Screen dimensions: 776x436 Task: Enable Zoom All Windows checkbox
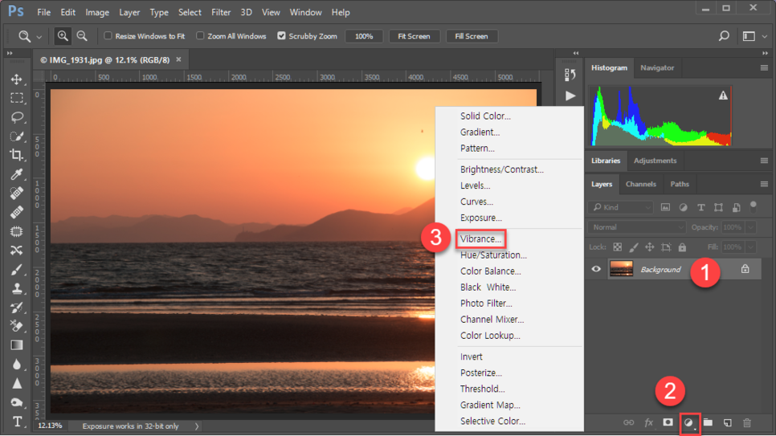pyautogui.click(x=201, y=36)
